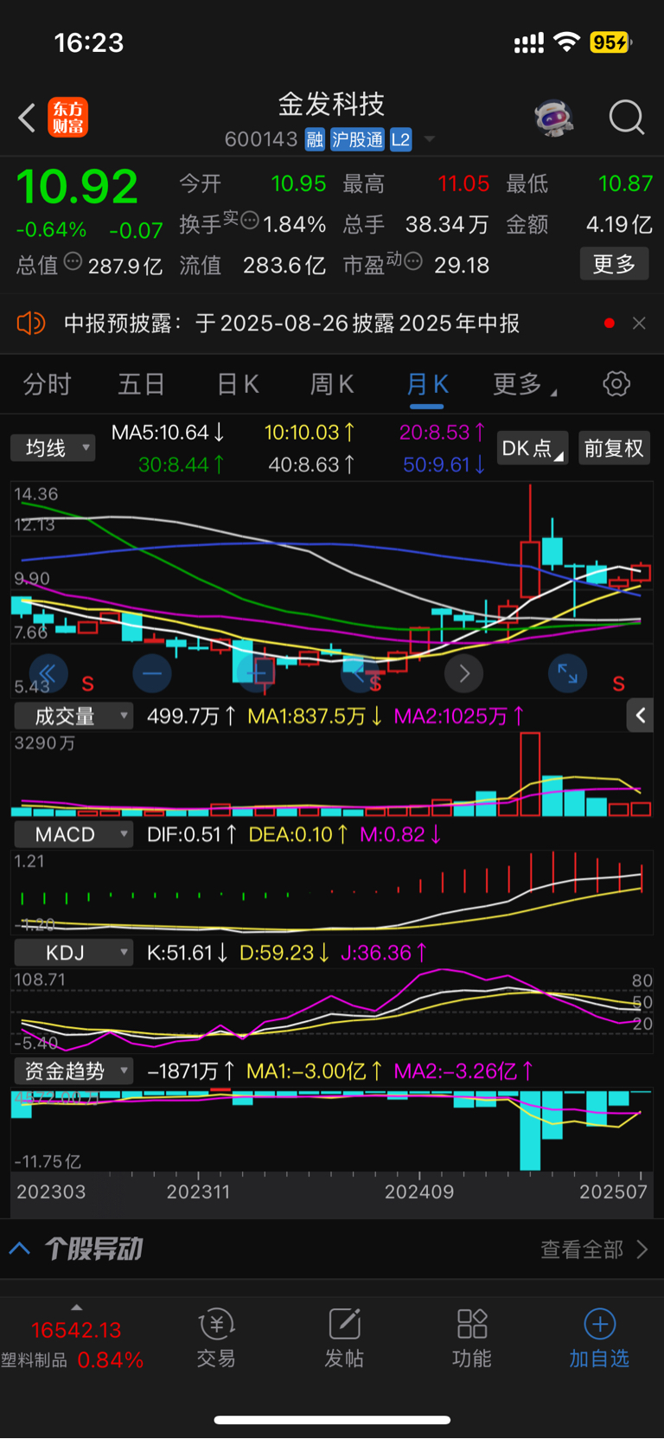This screenshot has width=664, height=1439.
Task: Tap the tall red candlestick peak
Action: [x=530, y=542]
